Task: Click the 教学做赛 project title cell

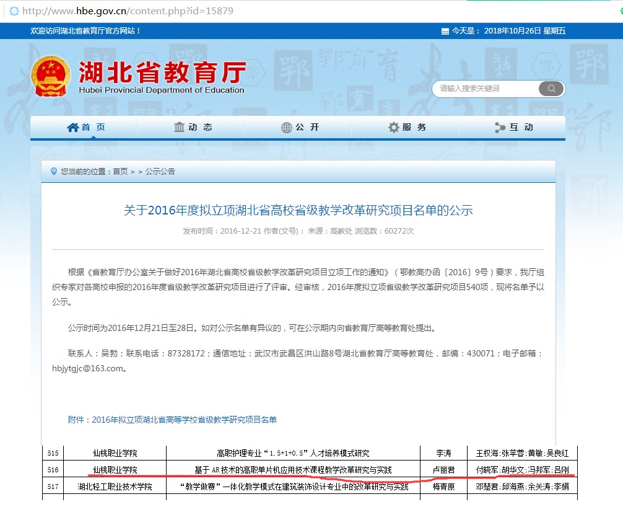Action: point(293,487)
